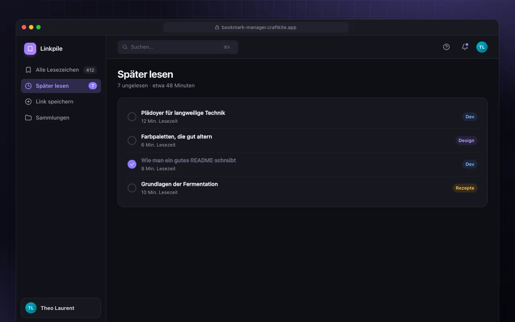This screenshot has width=515, height=322.
Task: Click the clock icon beside Später lesen
Action: click(28, 86)
